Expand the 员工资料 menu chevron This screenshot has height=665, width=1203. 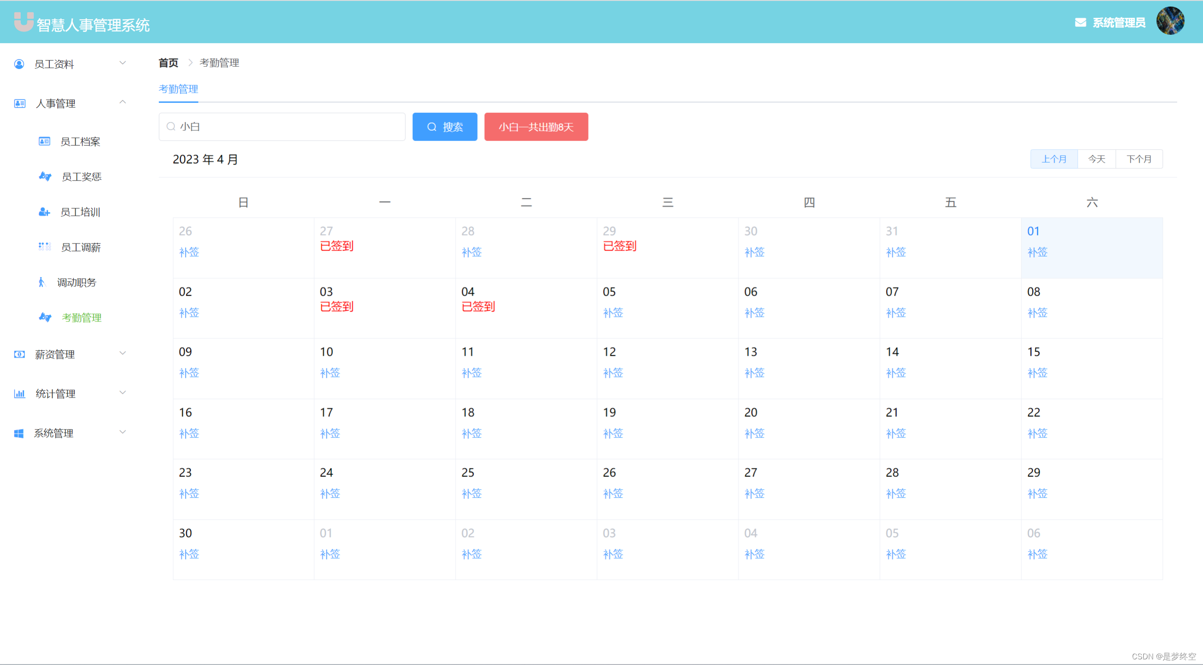coord(123,63)
